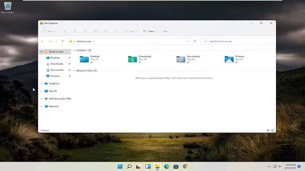305x171 pixels.
Task: Switch to large icons view in status bar
Action: pos(273,131)
